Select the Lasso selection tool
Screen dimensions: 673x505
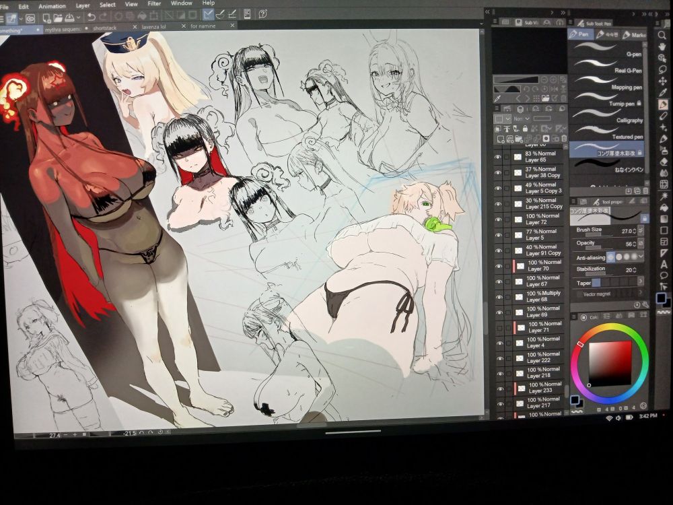[663, 69]
